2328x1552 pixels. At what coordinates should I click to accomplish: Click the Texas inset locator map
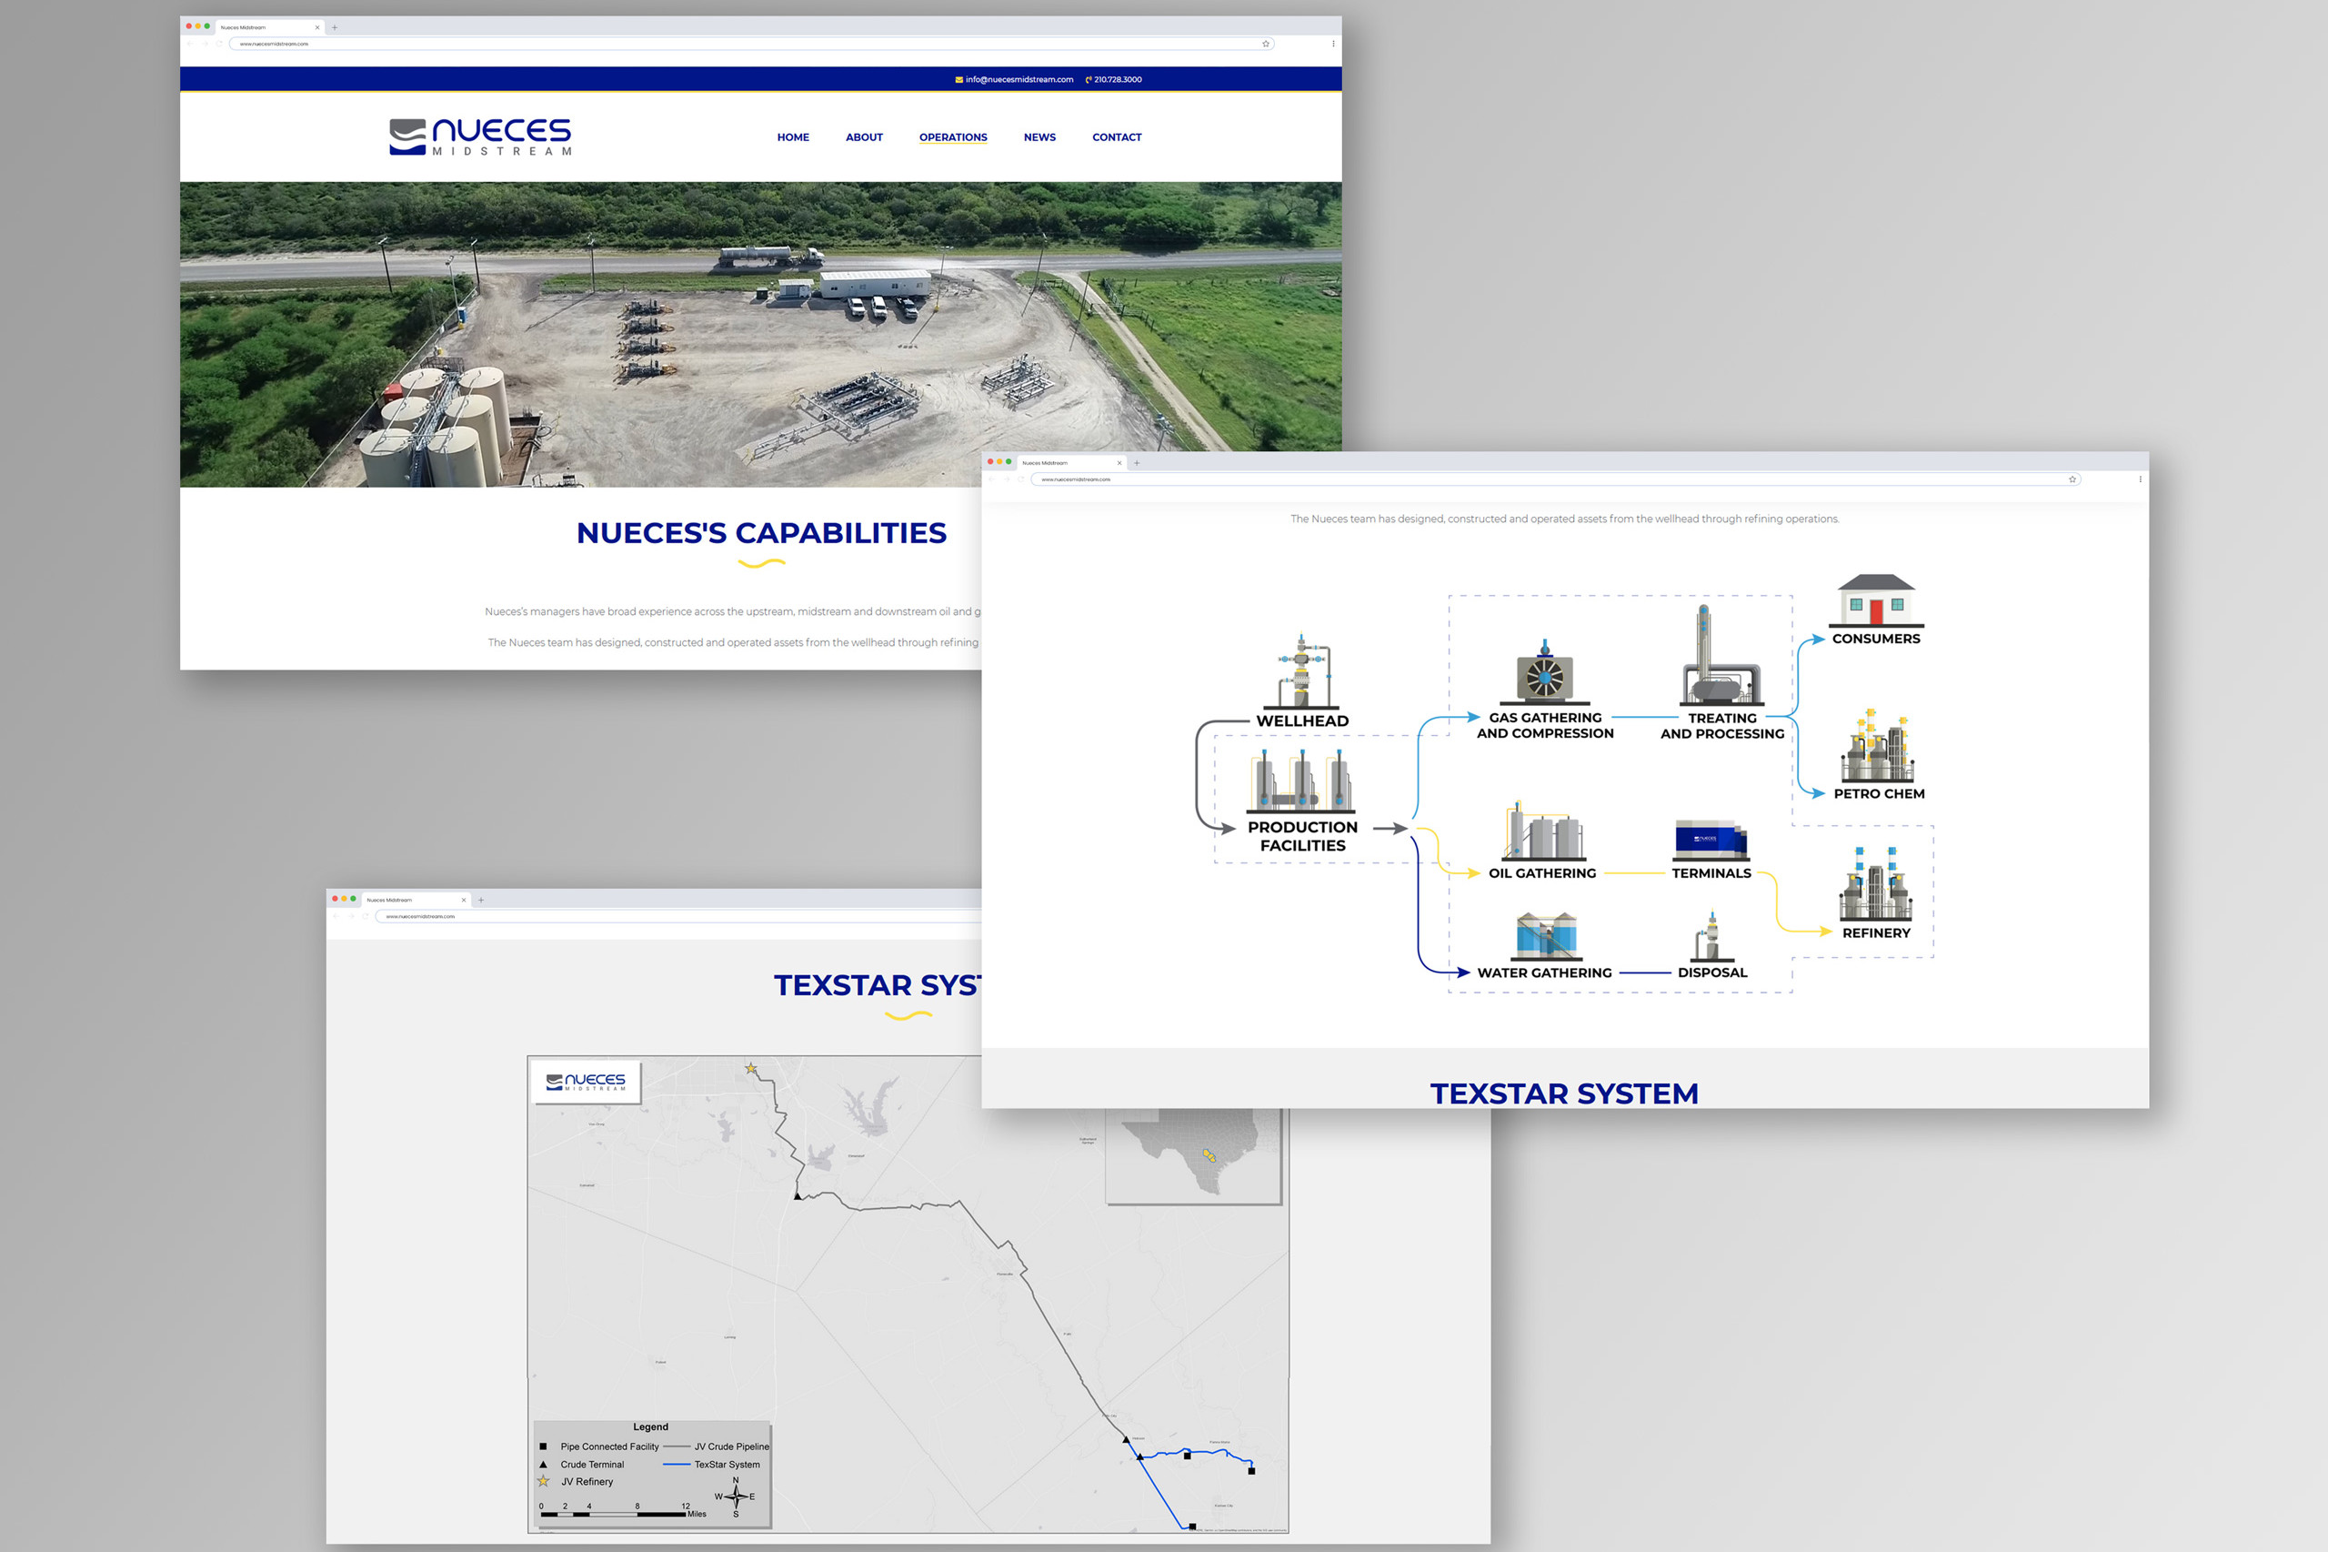click(1194, 1155)
